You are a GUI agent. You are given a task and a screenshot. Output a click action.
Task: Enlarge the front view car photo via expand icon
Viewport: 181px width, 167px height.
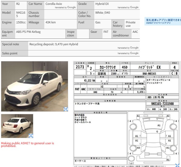click(66, 109)
